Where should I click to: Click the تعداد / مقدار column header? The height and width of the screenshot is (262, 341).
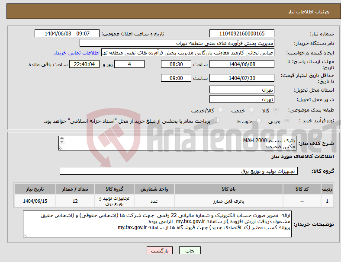click(x=75, y=189)
